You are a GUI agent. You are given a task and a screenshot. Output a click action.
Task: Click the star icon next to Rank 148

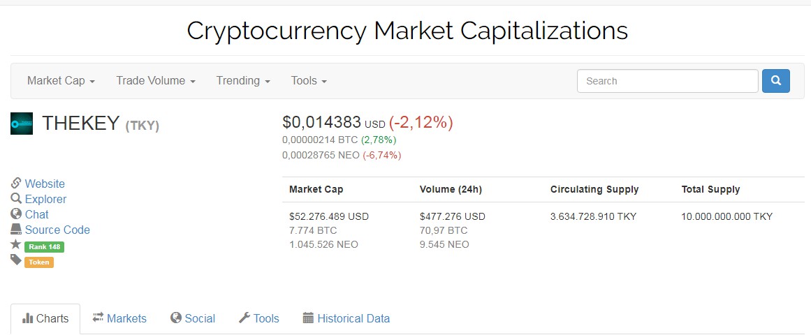[16, 245]
